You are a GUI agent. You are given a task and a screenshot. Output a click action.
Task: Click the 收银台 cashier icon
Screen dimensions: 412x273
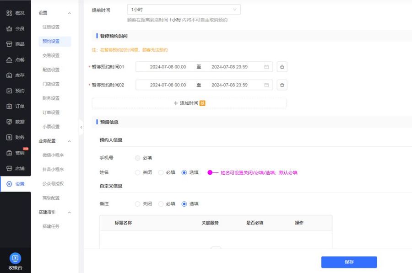(15, 258)
